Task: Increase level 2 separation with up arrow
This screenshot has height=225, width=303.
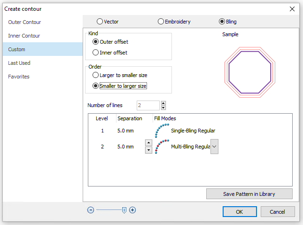Action: 148,143
